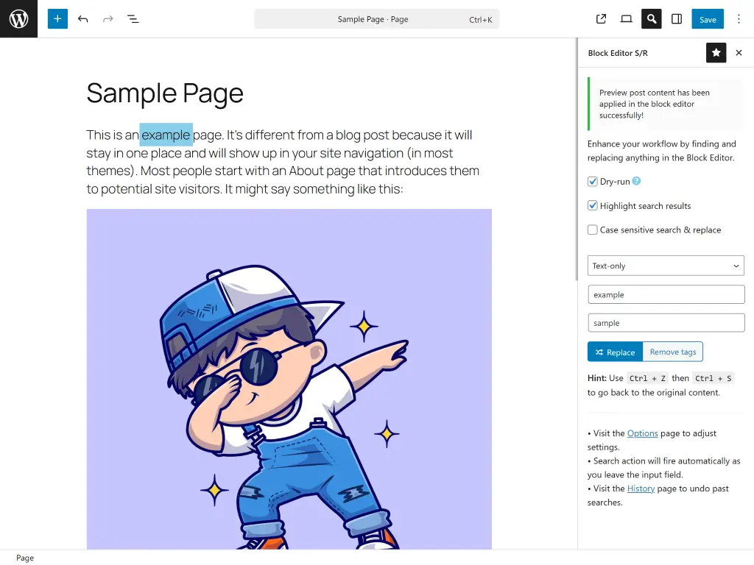Visit the Options settings link

[x=641, y=433]
